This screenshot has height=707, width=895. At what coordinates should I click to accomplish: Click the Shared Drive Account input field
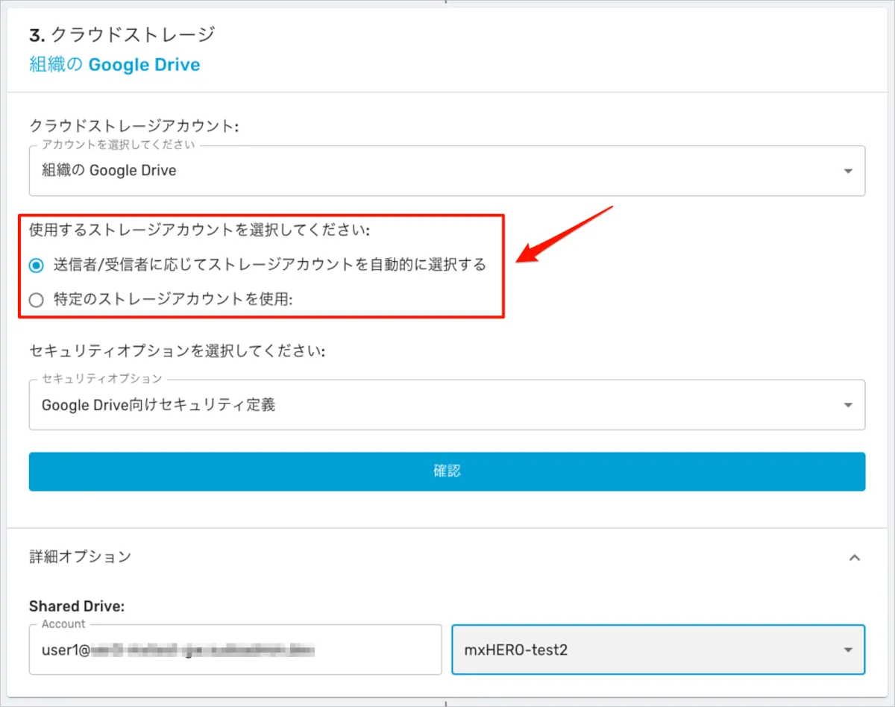click(236, 650)
